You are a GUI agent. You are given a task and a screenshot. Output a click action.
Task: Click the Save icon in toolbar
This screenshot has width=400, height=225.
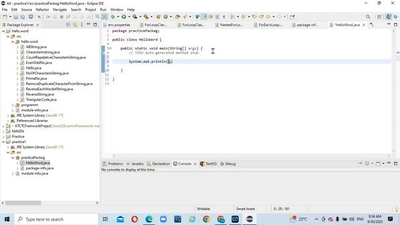click(x=16, y=17)
